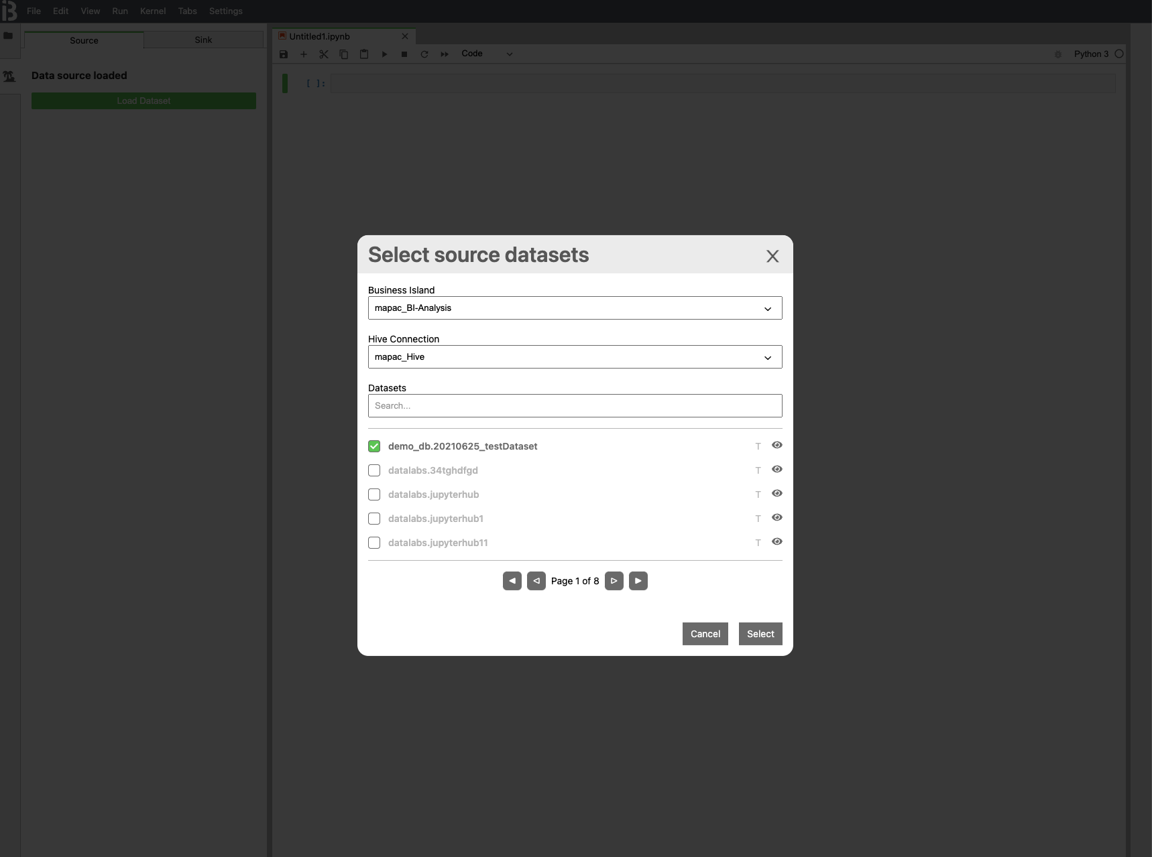
Task: Restart the kernel
Action: point(424,54)
